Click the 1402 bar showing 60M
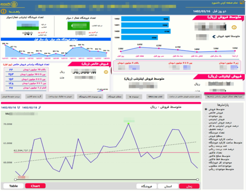Viewport: 246px width, 192px height. [x=145, y=19]
